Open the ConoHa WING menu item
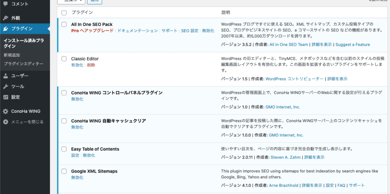 [26, 111]
